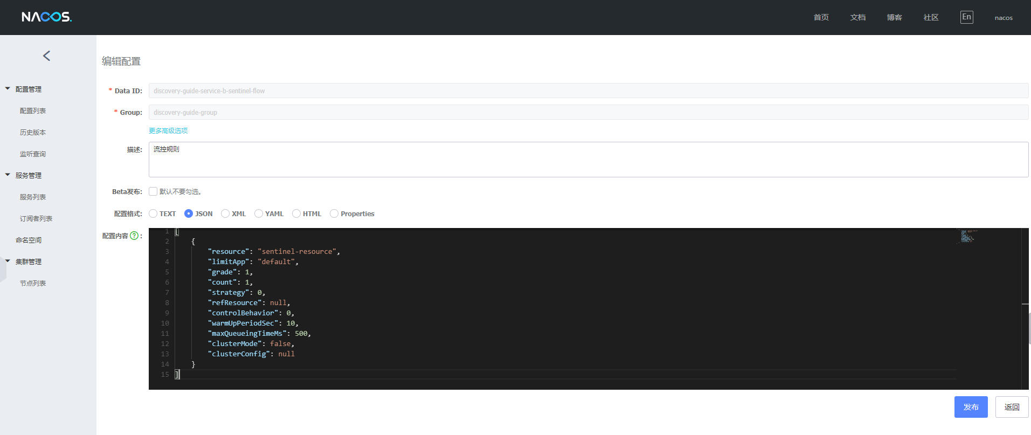
Task: Click the 发布 publish button
Action: pos(971,407)
